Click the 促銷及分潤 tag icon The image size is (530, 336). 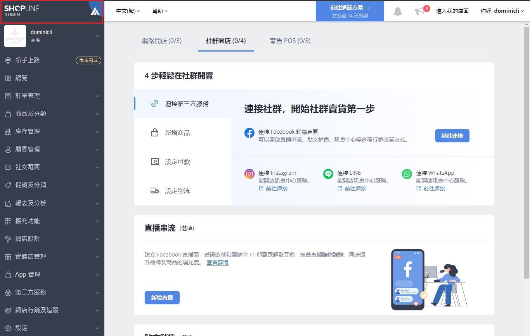click(x=8, y=185)
